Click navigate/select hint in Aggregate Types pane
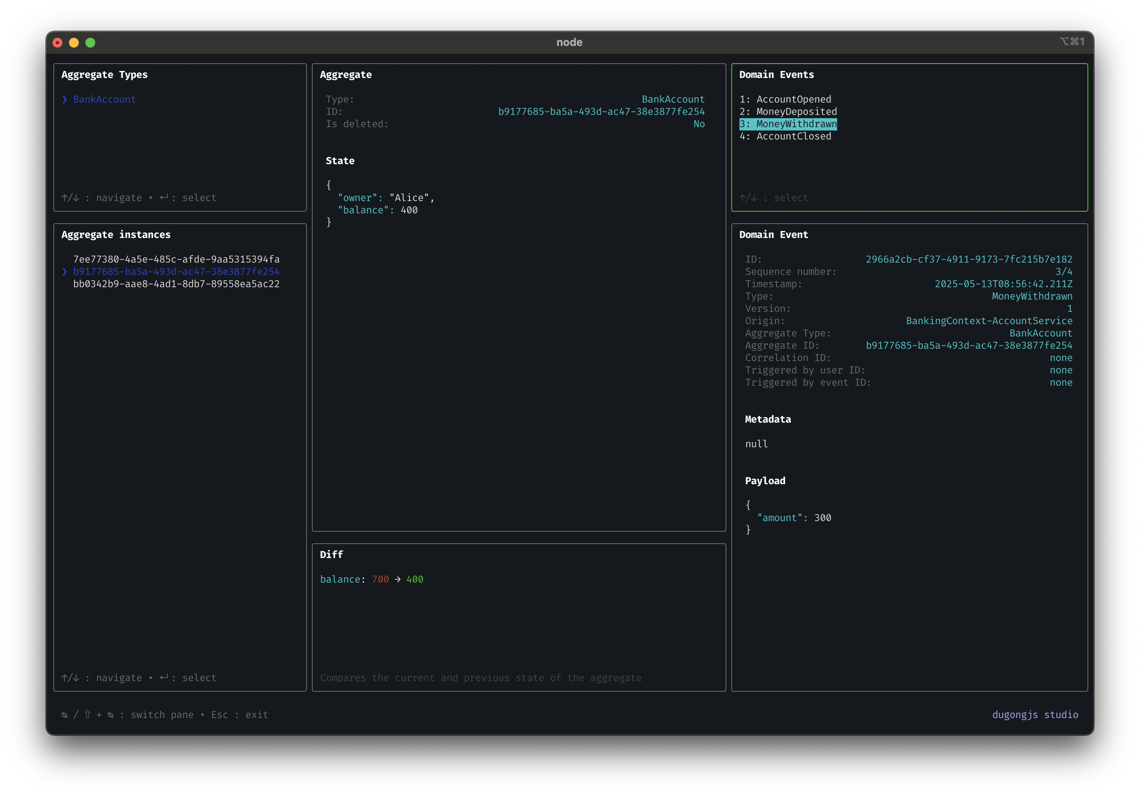Viewport: 1140px width, 796px height. click(139, 198)
